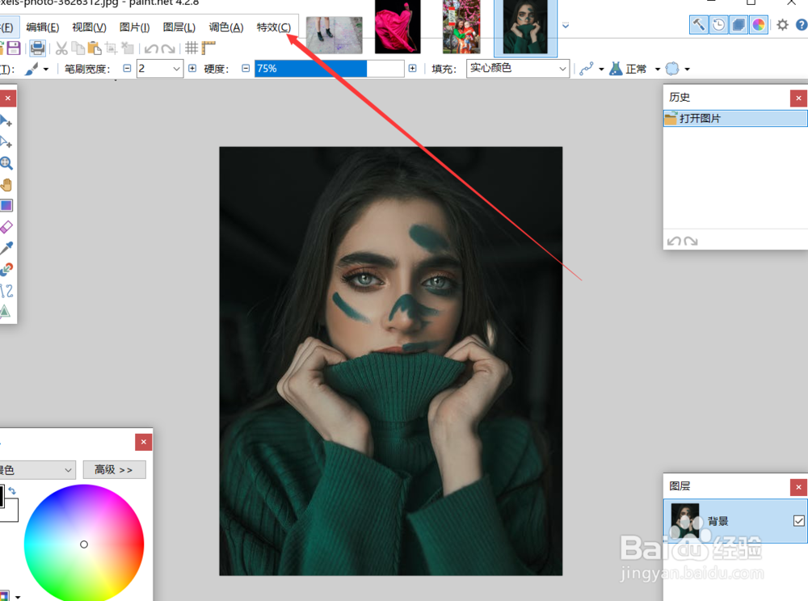
Task: Select the Color Picker eyedropper tool
Action: [x=6, y=248]
